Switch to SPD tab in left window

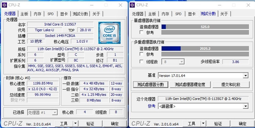[x=50, y=14]
